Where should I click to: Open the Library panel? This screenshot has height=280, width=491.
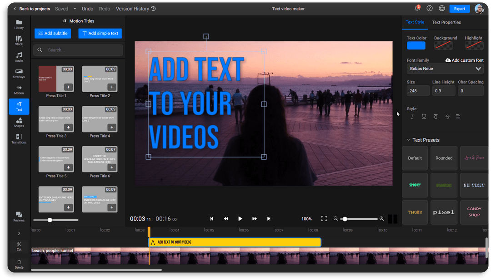[19, 25]
